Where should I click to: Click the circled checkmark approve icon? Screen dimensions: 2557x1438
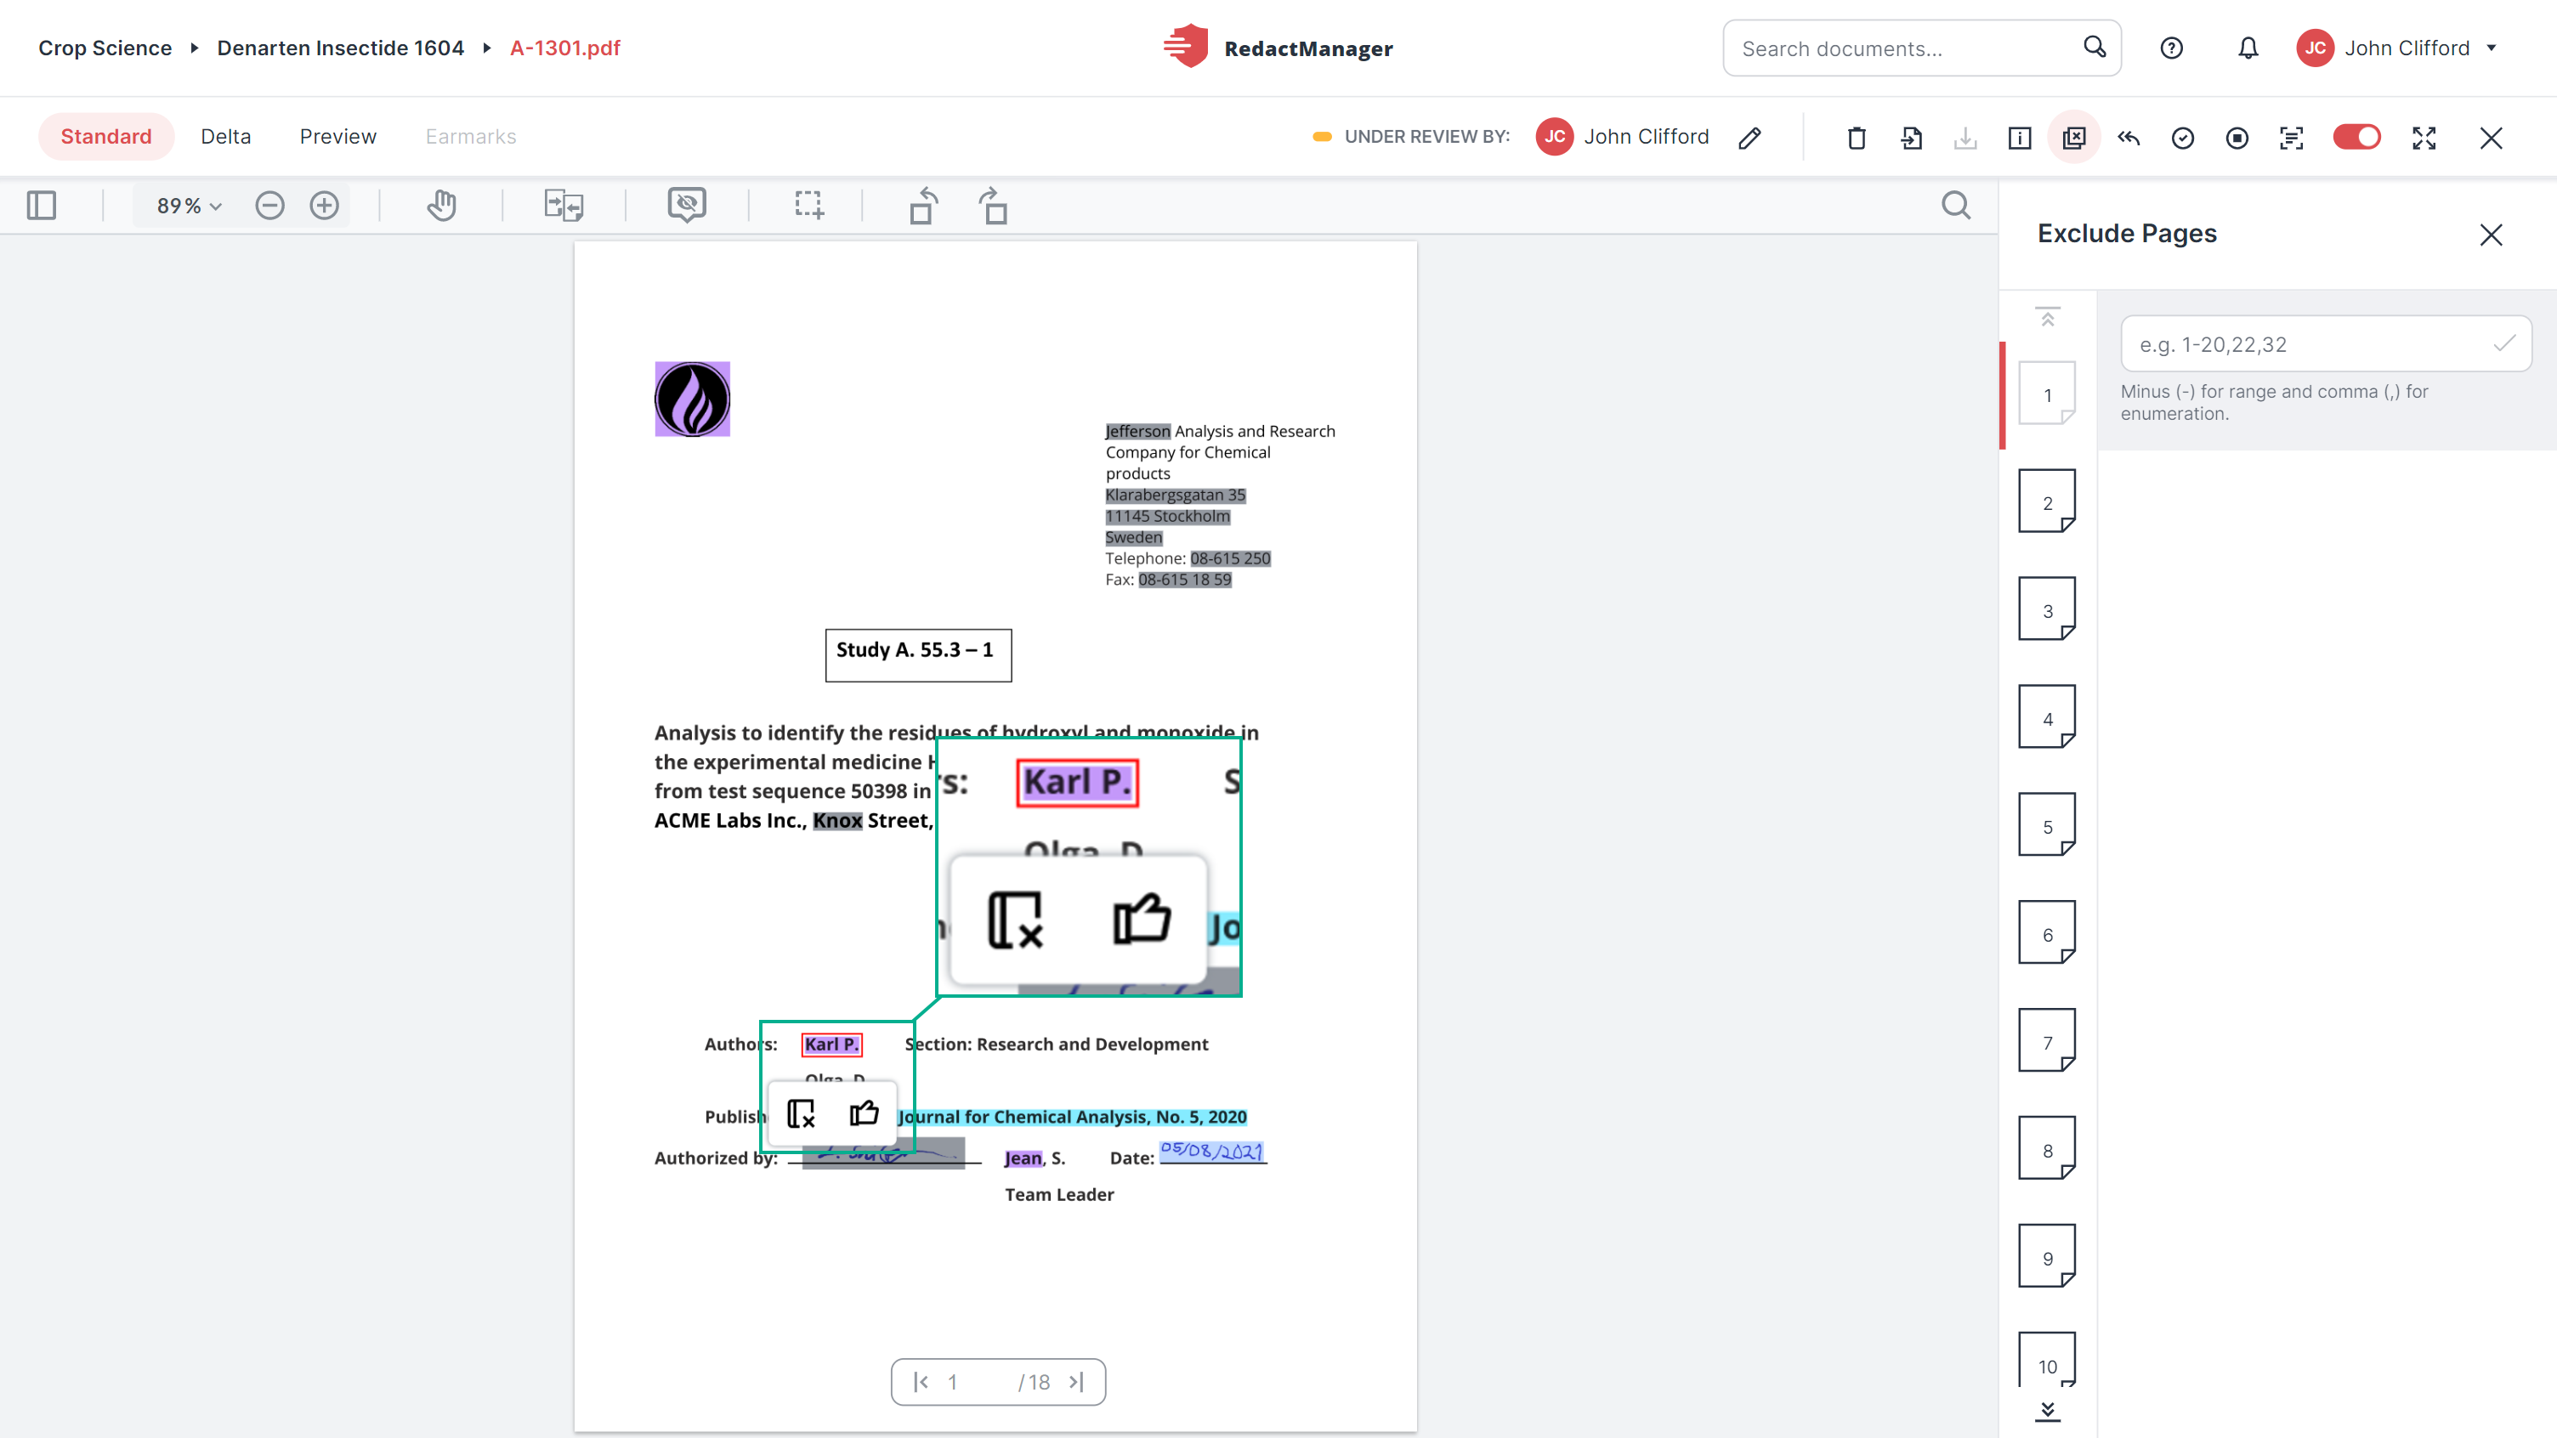2183,137
